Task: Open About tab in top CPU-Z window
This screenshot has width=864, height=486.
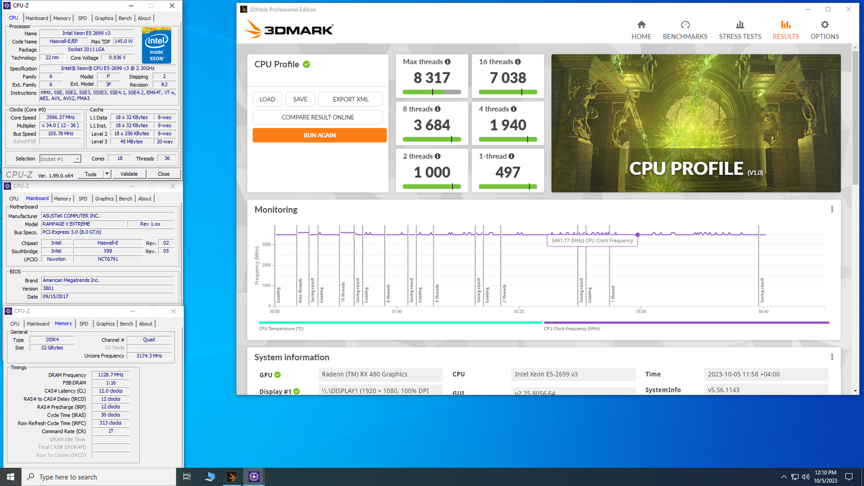Action: click(144, 18)
